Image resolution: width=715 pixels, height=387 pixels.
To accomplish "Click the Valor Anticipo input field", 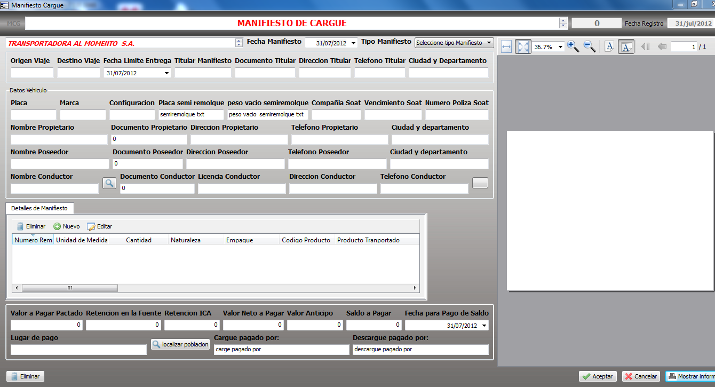I will click(x=315, y=325).
